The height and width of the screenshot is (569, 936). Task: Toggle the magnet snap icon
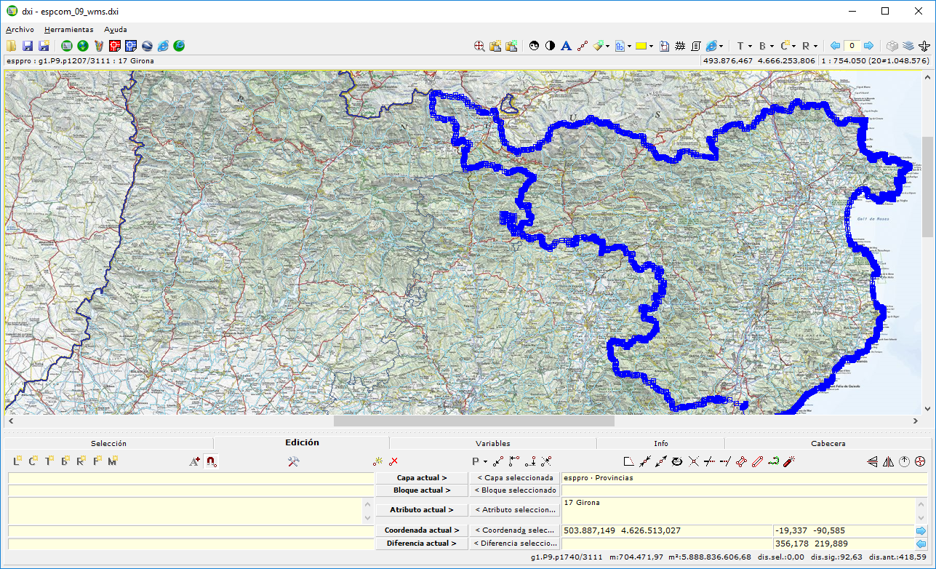(x=211, y=461)
